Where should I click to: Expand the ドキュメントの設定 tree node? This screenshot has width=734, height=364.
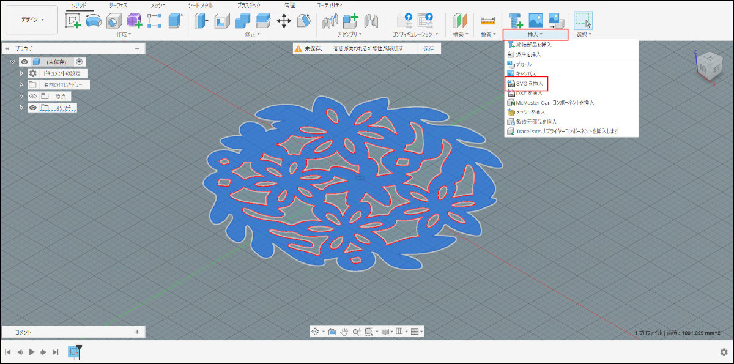[21, 73]
